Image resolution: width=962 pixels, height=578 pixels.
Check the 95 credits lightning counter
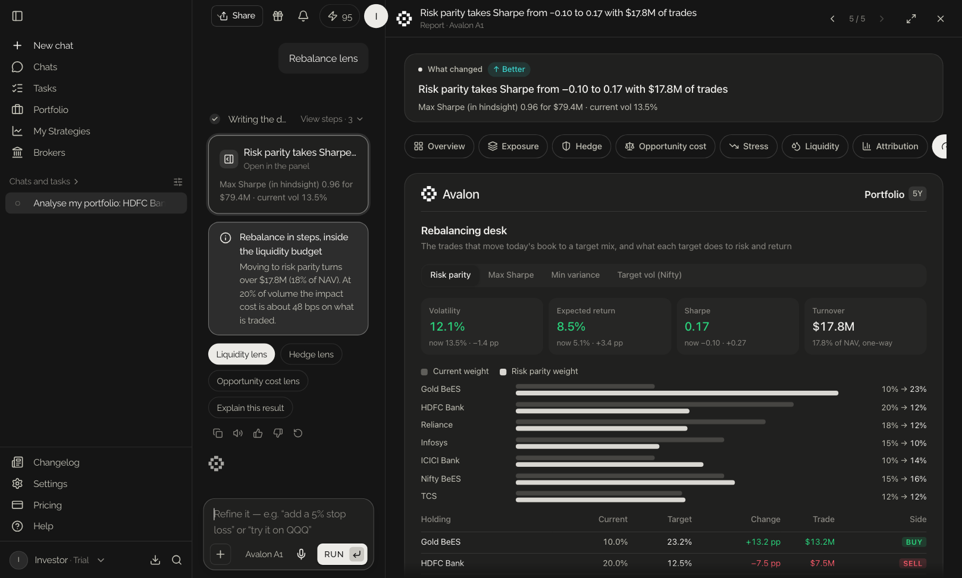[x=340, y=16]
